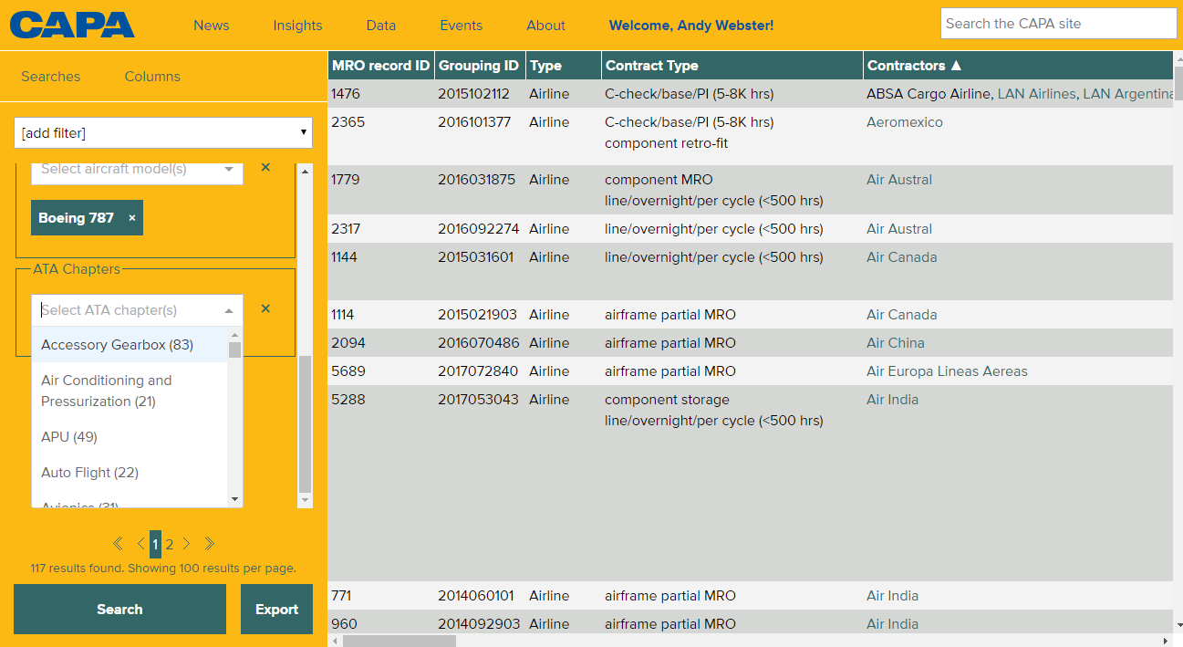
Task: Open the Air China contractor link
Action: click(x=896, y=343)
